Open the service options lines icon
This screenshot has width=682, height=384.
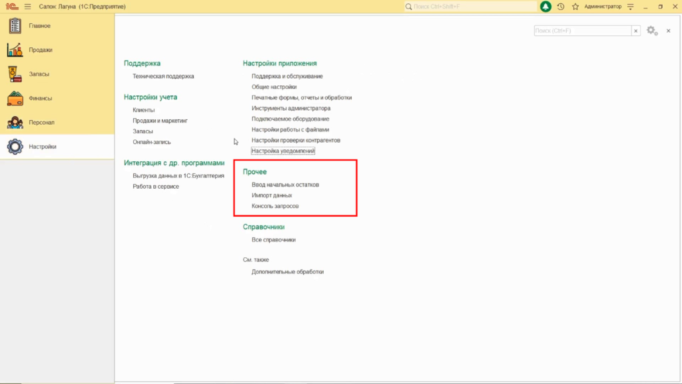tap(630, 7)
